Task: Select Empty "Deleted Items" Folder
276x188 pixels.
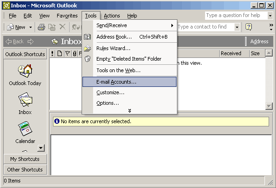Action: 129,59
